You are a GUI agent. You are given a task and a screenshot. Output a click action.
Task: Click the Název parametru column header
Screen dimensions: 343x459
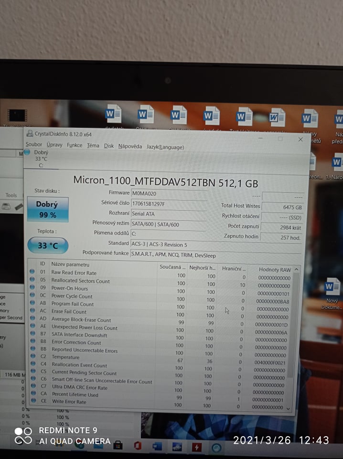point(71,264)
